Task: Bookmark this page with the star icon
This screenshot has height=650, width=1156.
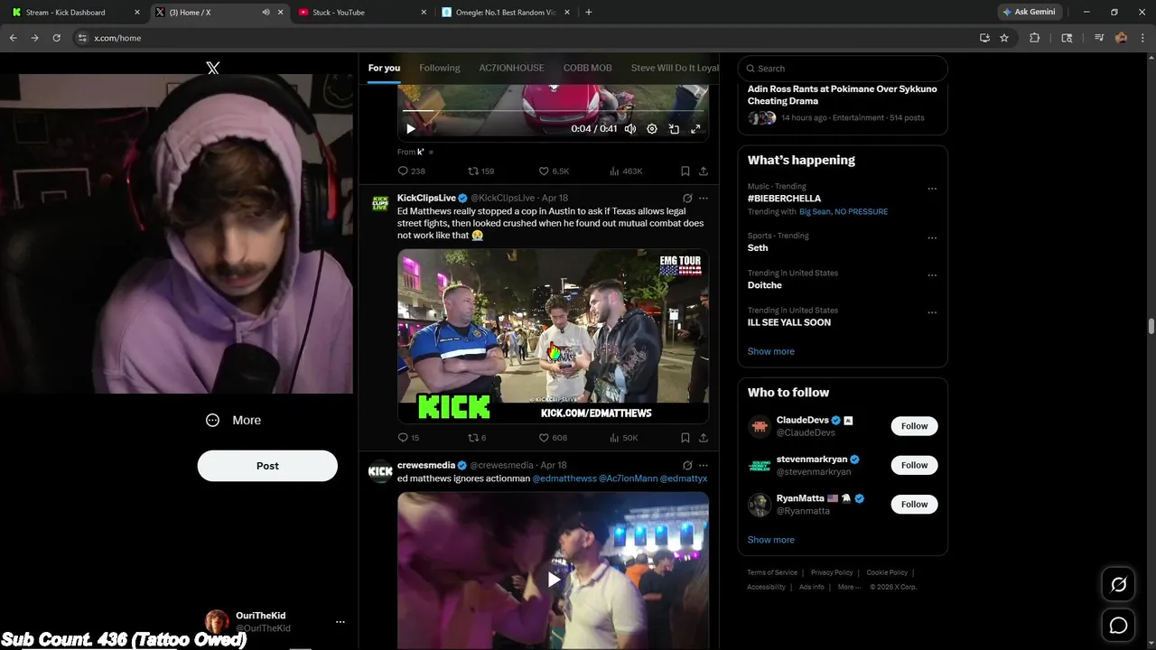Action: tap(1004, 38)
